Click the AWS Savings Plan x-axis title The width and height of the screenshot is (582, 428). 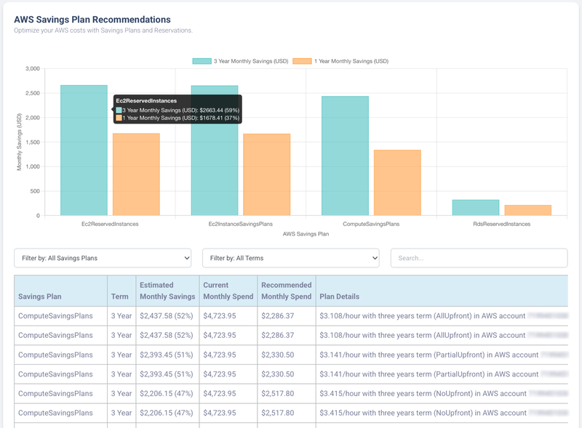pos(306,234)
